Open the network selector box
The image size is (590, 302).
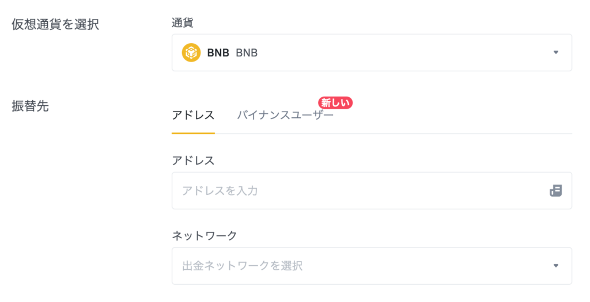tap(372, 266)
